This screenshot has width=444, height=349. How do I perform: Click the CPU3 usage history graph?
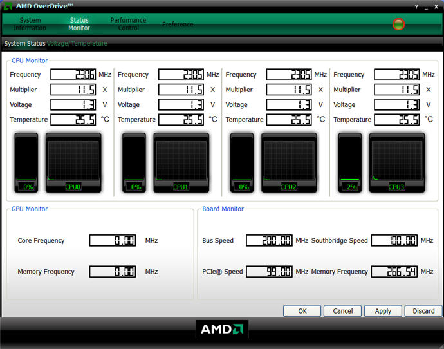point(397,163)
